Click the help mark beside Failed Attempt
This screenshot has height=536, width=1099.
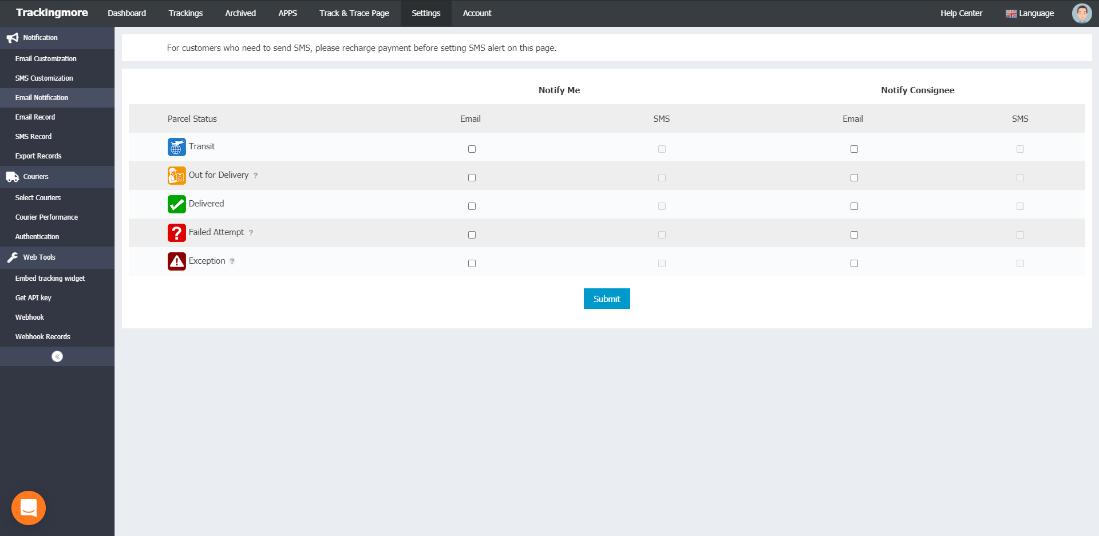251,233
